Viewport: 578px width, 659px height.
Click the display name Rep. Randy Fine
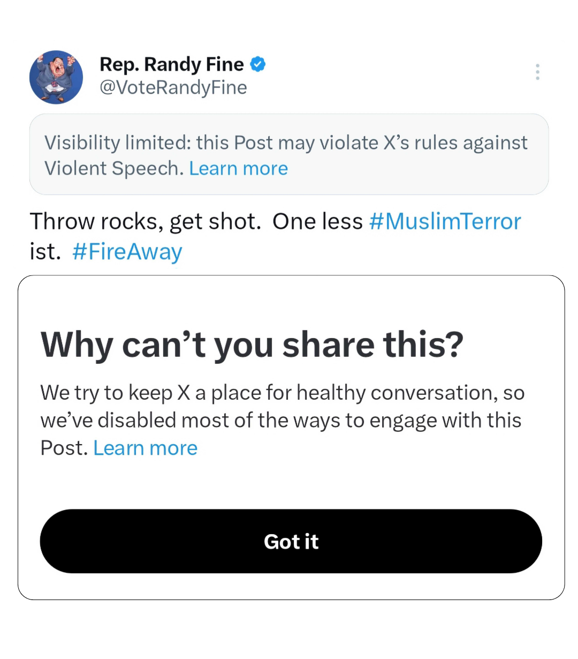pos(171,64)
